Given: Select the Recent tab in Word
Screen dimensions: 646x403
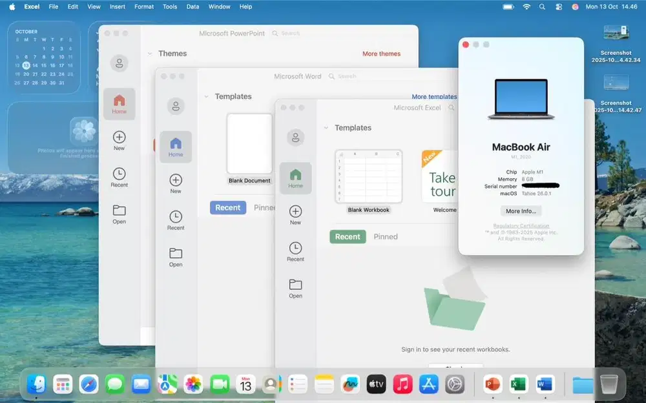Looking at the screenshot, I should click(x=227, y=207).
